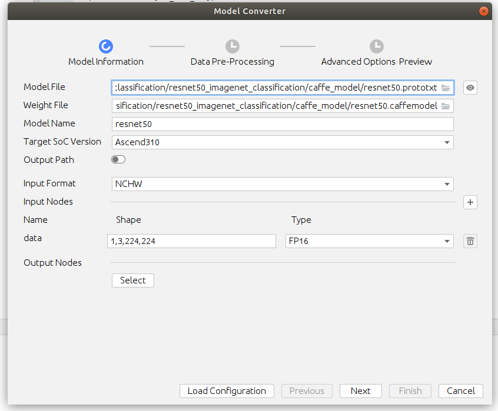Click the Select button for Output Nodes
The height and width of the screenshot is (411, 498).
[x=133, y=280]
